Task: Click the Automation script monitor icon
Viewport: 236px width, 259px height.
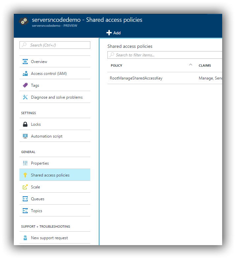Action: 25,136
